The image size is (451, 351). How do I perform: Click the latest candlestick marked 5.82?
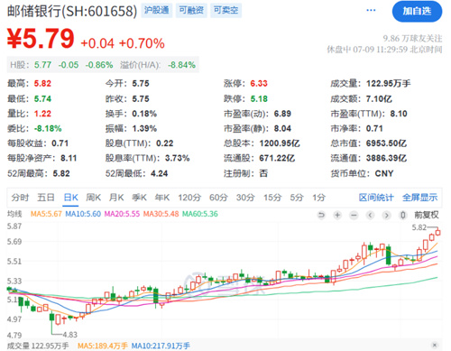(x=438, y=232)
